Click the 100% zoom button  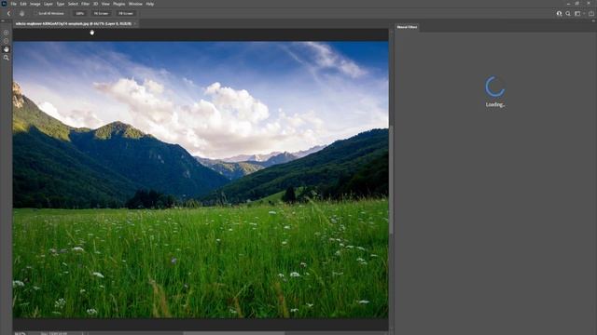pyautogui.click(x=79, y=13)
